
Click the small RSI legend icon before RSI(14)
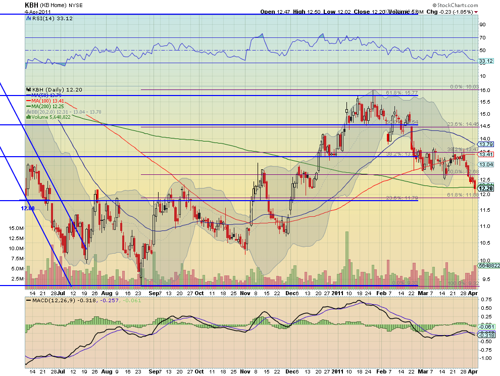pyautogui.click(x=29, y=19)
